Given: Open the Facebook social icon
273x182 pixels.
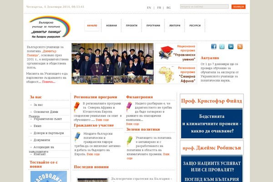Looking at the screenshot, I should point(214,46).
